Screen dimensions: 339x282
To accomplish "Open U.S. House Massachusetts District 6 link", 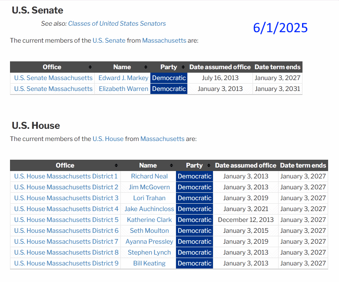I will (x=66, y=231).
